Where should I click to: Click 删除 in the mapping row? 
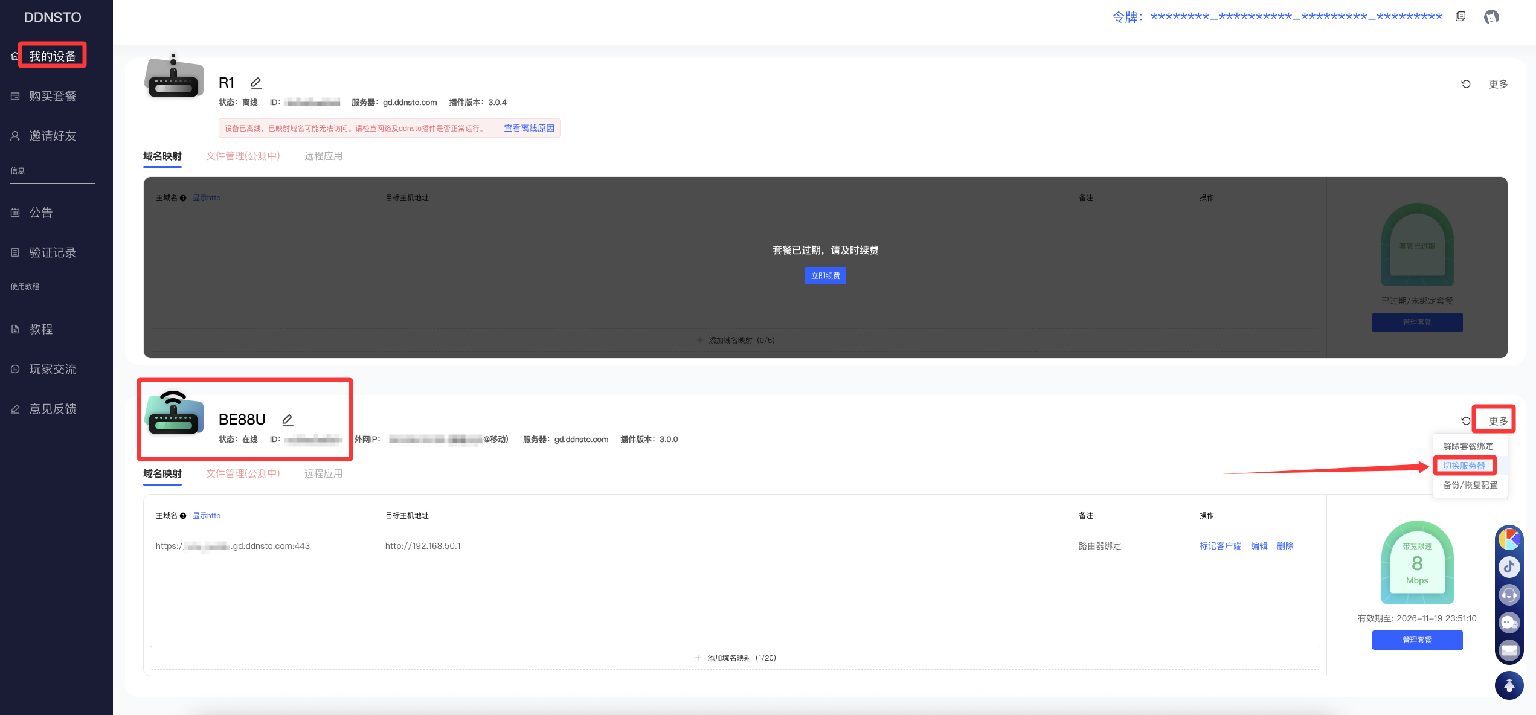pos(1285,546)
